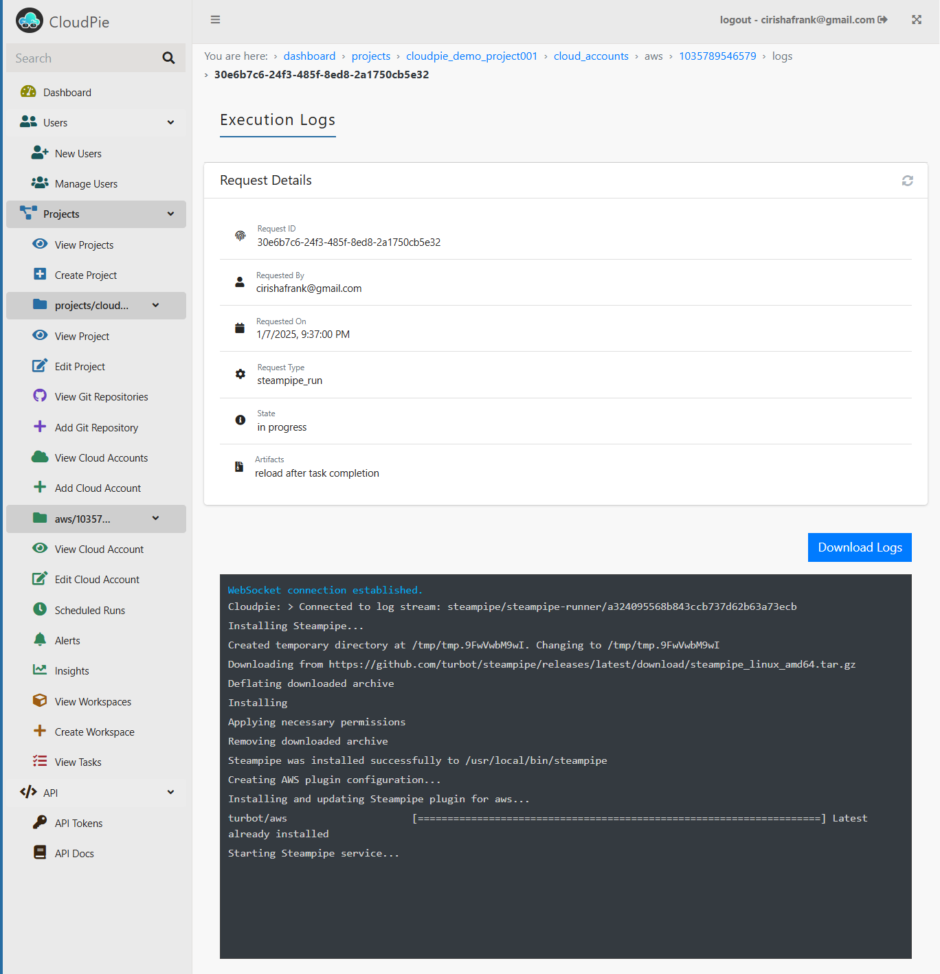Viewport: 940px width, 974px height.
Task: Collapse the projects/cloud... folder chevron
Action: tap(156, 305)
